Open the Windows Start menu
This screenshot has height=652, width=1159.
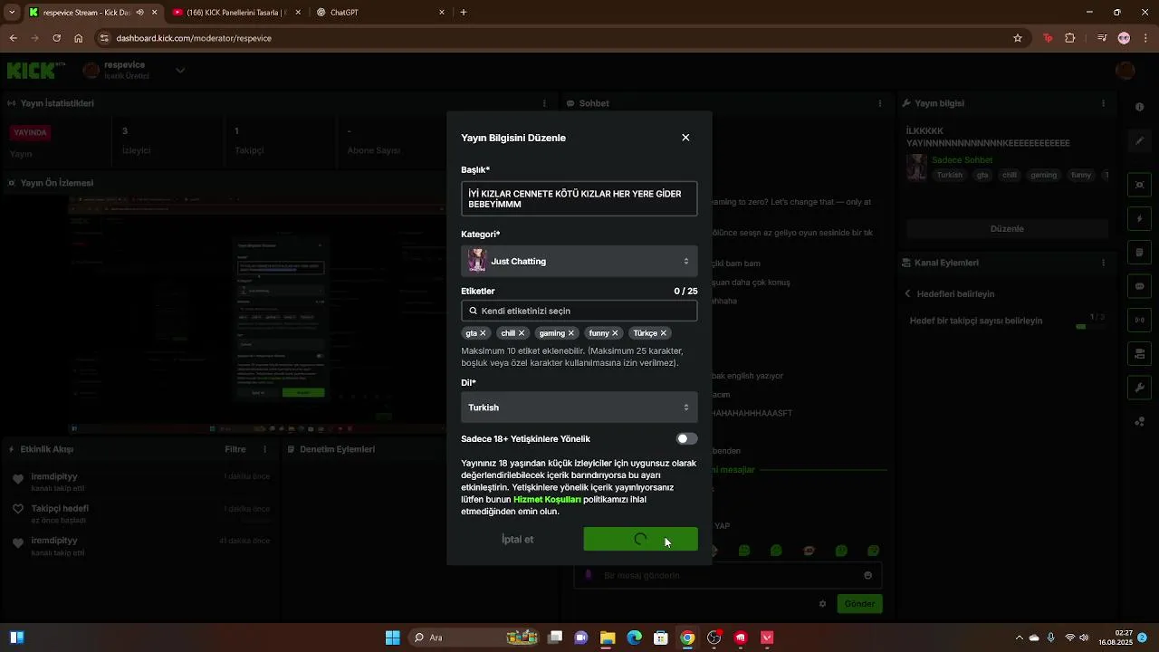(x=392, y=638)
